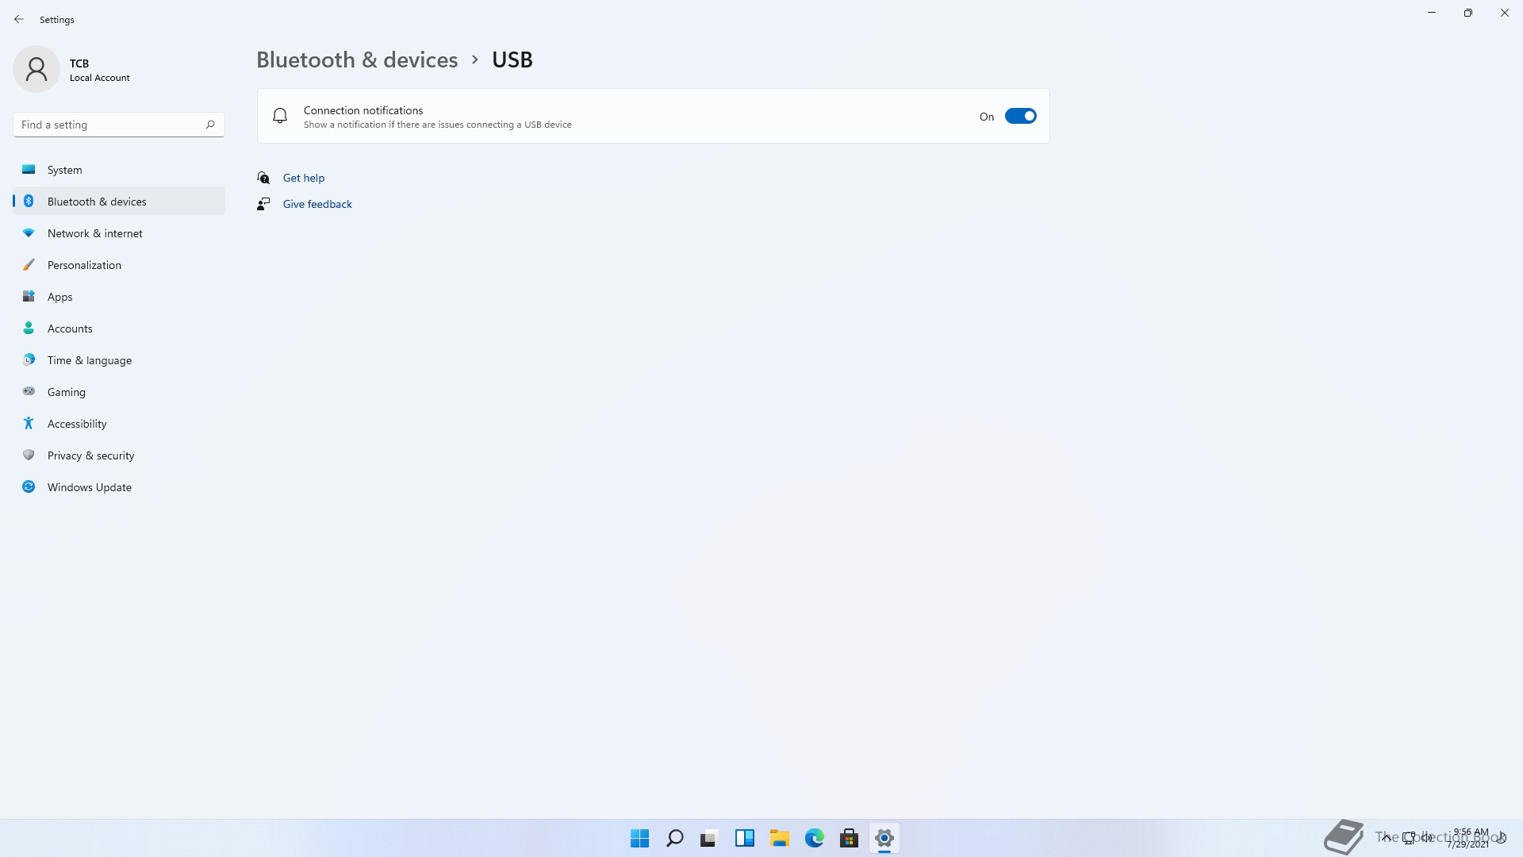Screen dimensions: 1523x857
Task: Click in Find a setting search box
Action: tap(111, 125)
